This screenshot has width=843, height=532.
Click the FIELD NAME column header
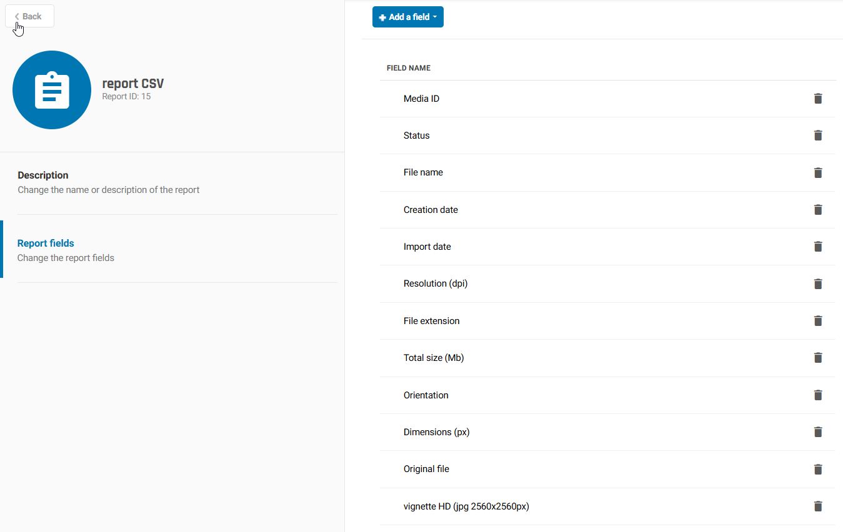pos(409,68)
